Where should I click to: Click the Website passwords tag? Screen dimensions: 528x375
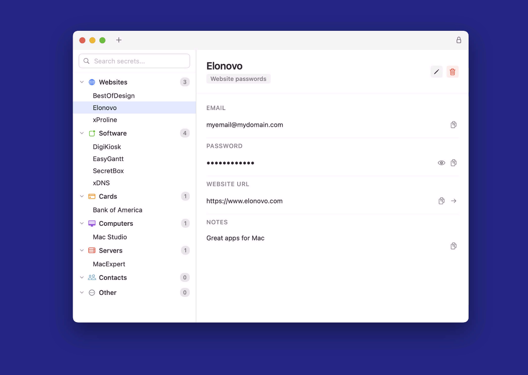coord(238,79)
